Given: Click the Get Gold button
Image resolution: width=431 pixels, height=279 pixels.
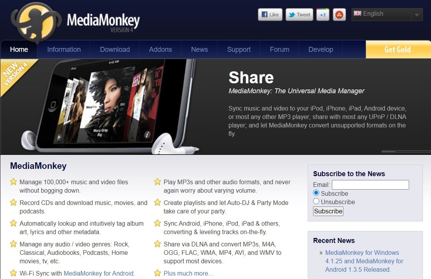Looking at the screenshot, I should (x=398, y=50).
